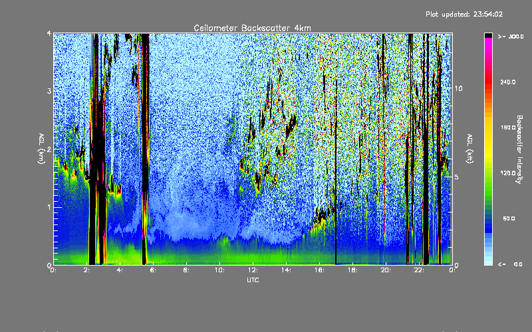Click the '<= 0.0' colorbar label
This screenshot has width=532, height=332.
(x=510, y=264)
